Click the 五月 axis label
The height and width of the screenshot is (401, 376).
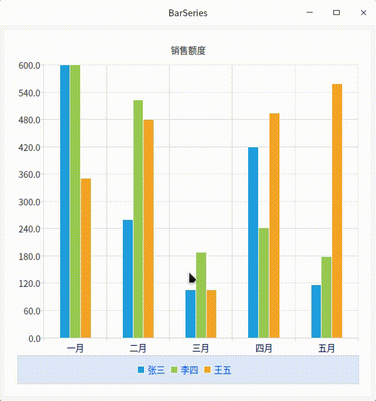point(326,348)
